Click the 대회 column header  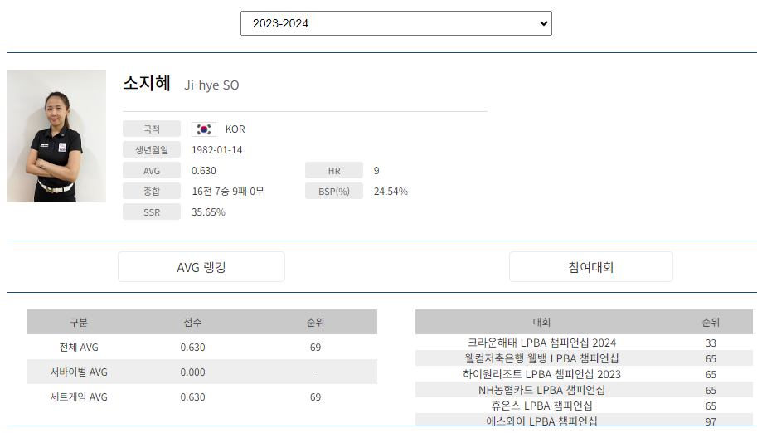(x=541, y=323)
